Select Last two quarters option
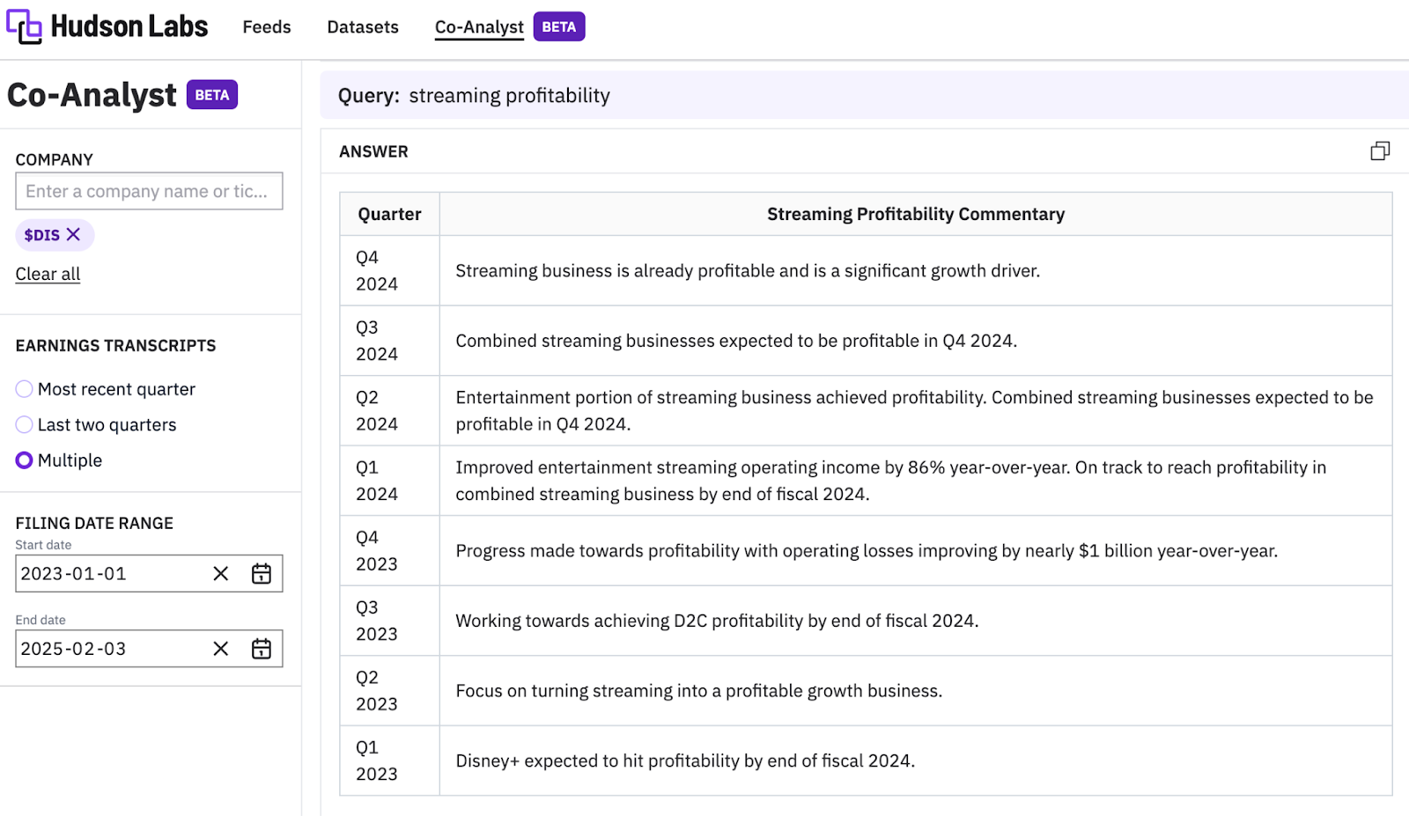 click(25, 425)
